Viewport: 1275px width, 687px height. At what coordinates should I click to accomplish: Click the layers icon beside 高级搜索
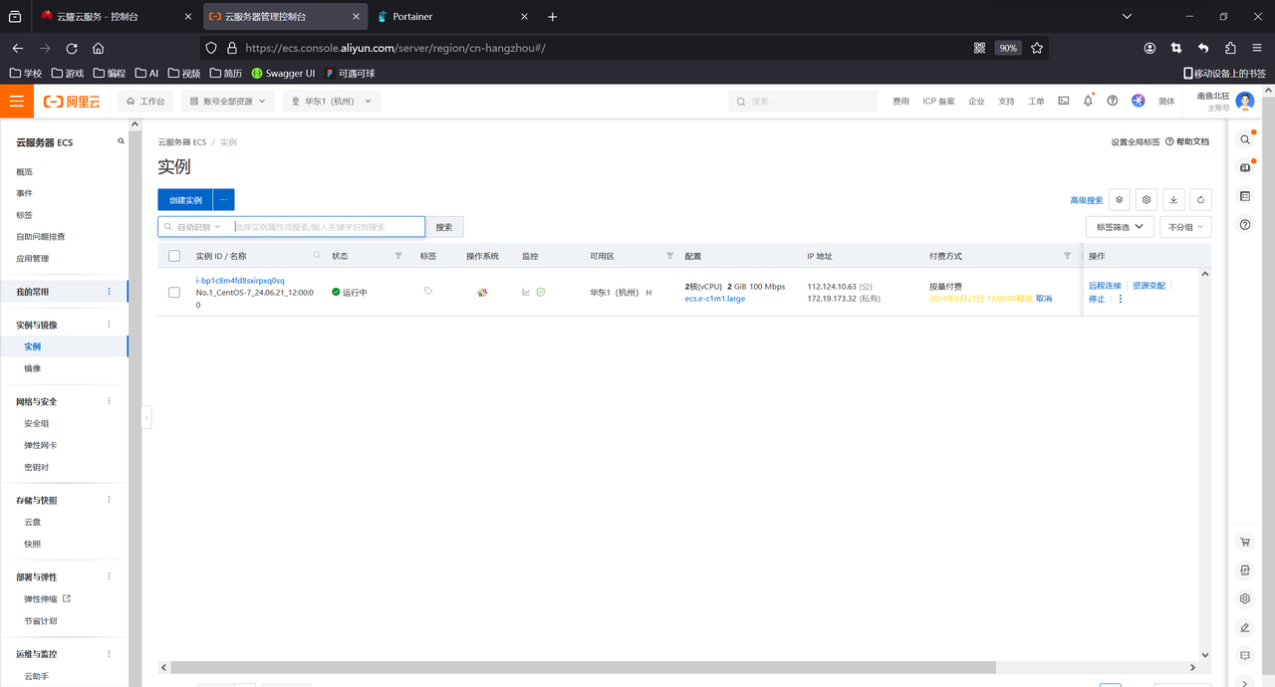(x=1120, y=200)
